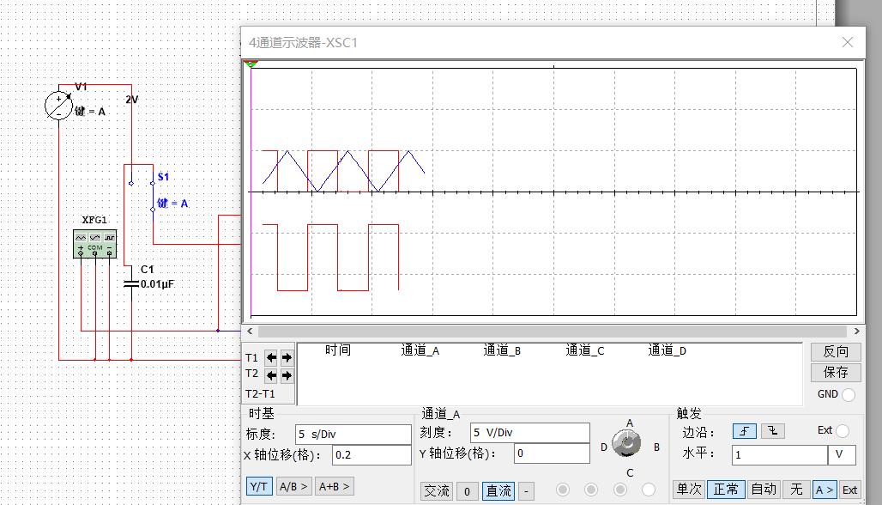Click the oscilloscope scrollbar left arrow
Screen dimensions: 882x505
(x=251, y=331)
